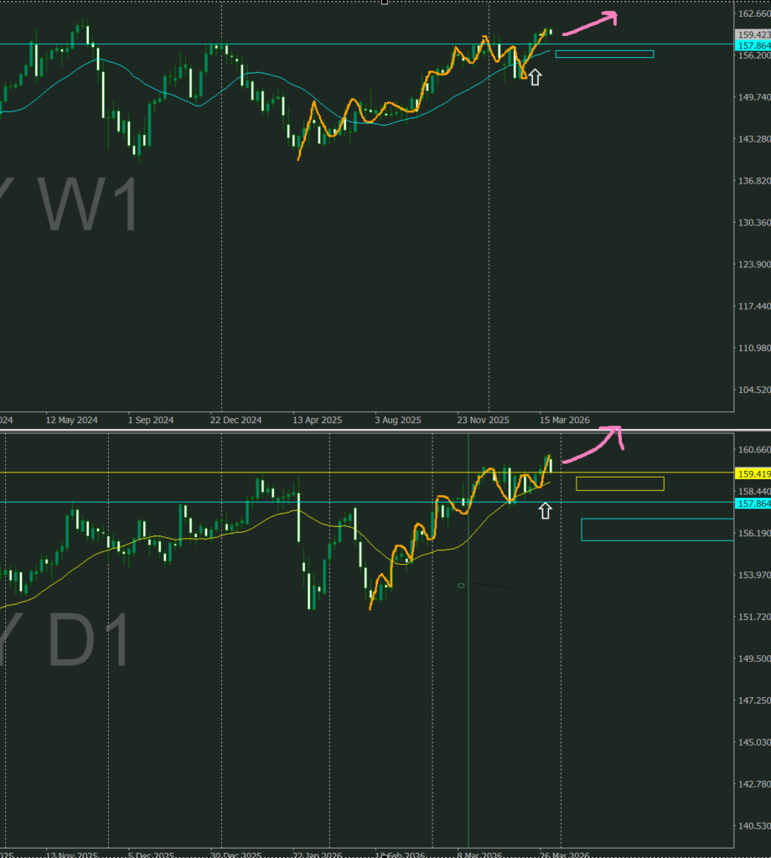Click the 151.720 level on D1 price scale
The image size is (771, 858).
point(752,617)
